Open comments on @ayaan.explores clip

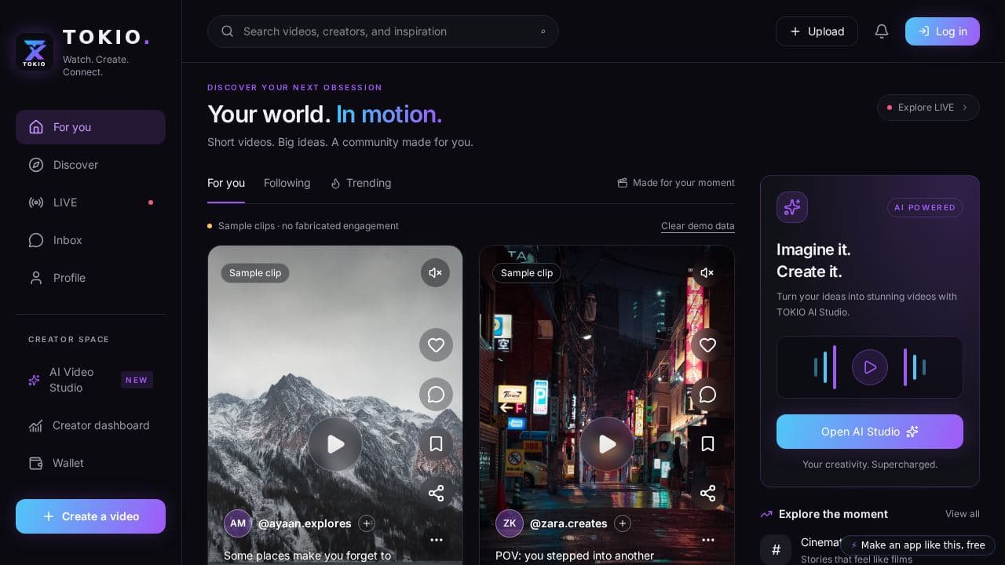(x=436, y=394)
